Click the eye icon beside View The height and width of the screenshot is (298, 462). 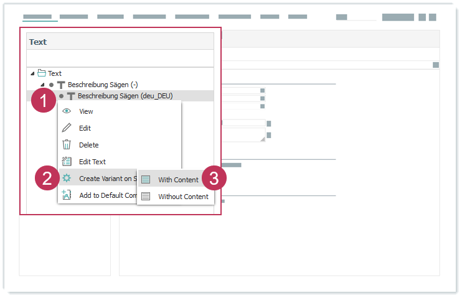coord(67,111)
